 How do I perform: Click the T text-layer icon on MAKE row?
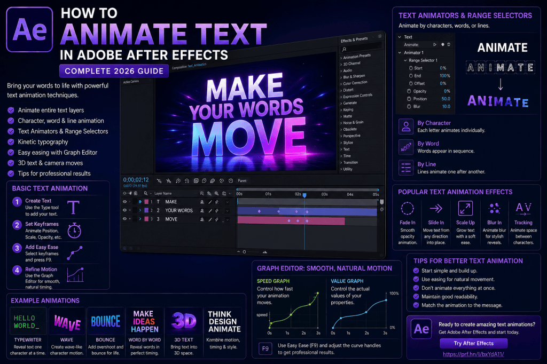(x=158, y=202)
